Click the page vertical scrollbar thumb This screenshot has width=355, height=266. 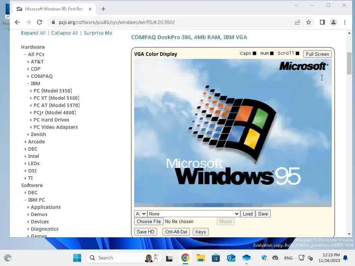click(x=349, y=63)
